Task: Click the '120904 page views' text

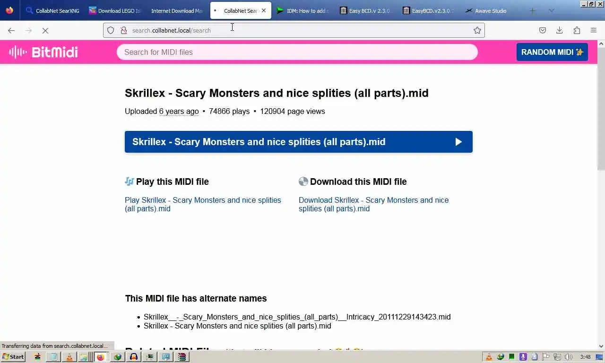Action: pos(293,112)
